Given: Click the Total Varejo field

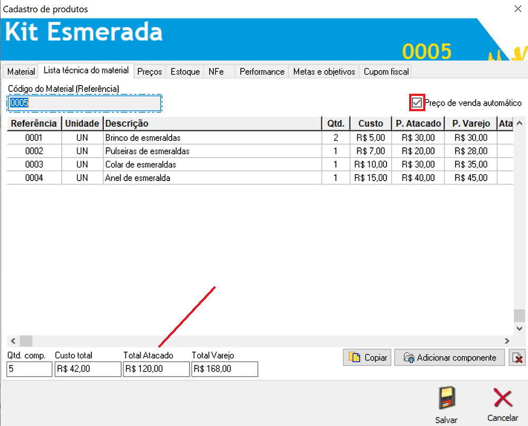Looking at the screenshot, I should coord(224,369).
